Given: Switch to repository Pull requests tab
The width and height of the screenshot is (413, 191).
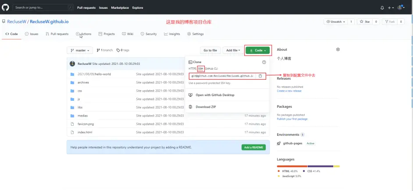Looking at the screenshot, I should click(x=57, y=34).
